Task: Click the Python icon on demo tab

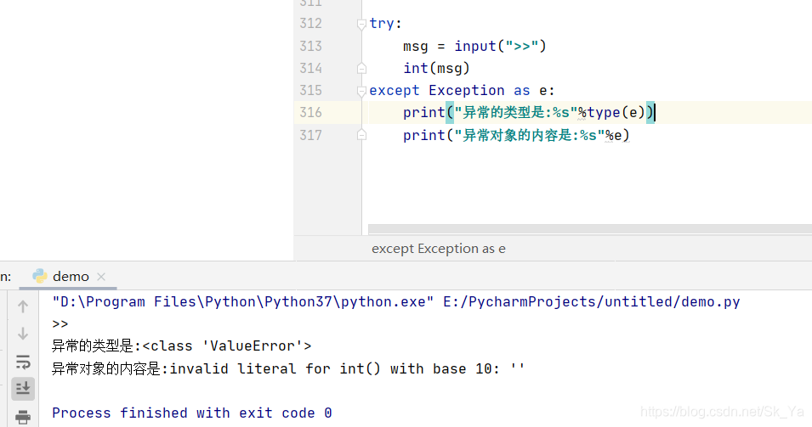Action: pyautogui.click(x=40, y=276)
